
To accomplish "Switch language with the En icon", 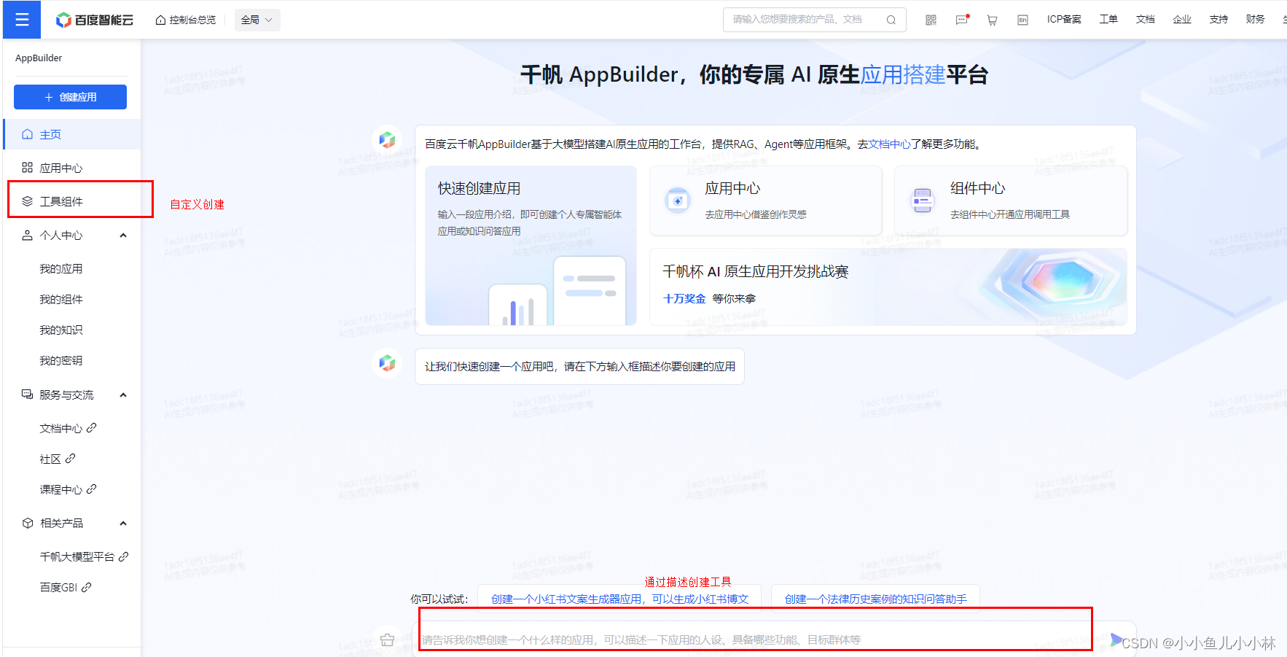I will (1022, 20).
